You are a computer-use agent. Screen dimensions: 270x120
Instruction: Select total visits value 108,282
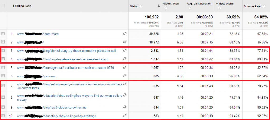152,17
